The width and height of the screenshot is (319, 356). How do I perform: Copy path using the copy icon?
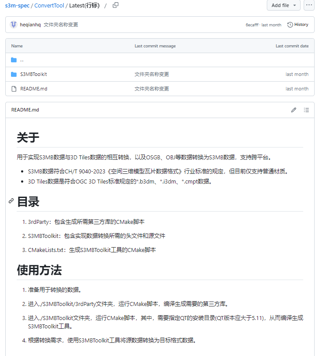[x=115, y=5]
